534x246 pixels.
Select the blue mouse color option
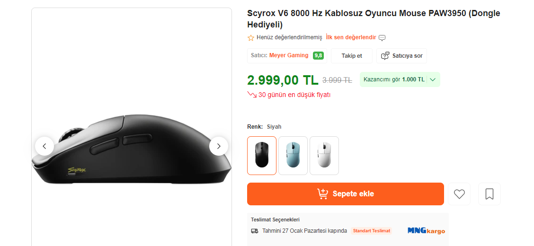coord(293,156)
